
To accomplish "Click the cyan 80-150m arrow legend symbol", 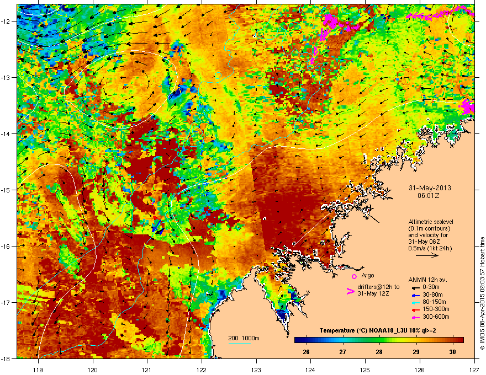I will tap(416, 303).
